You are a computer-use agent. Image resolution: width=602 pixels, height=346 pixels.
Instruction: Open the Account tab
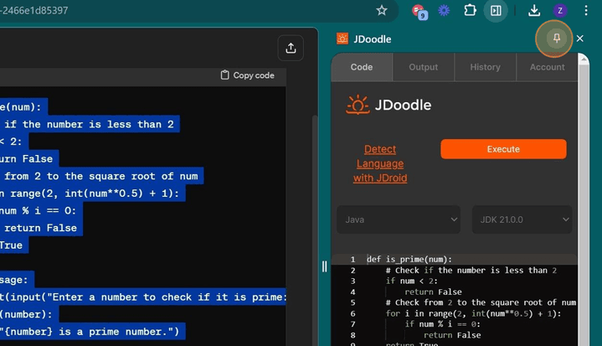click(x=547, y=67)
